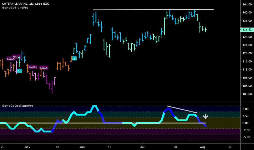Viewport: 254px width, 150px height.
Task: Select the GoNoGoTrendPro indicator label
Action: point(15,8)
